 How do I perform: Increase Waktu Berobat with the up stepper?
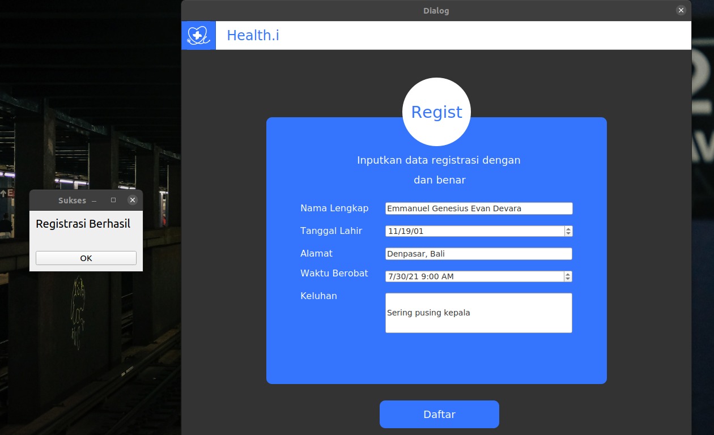[x=567, y=274]
